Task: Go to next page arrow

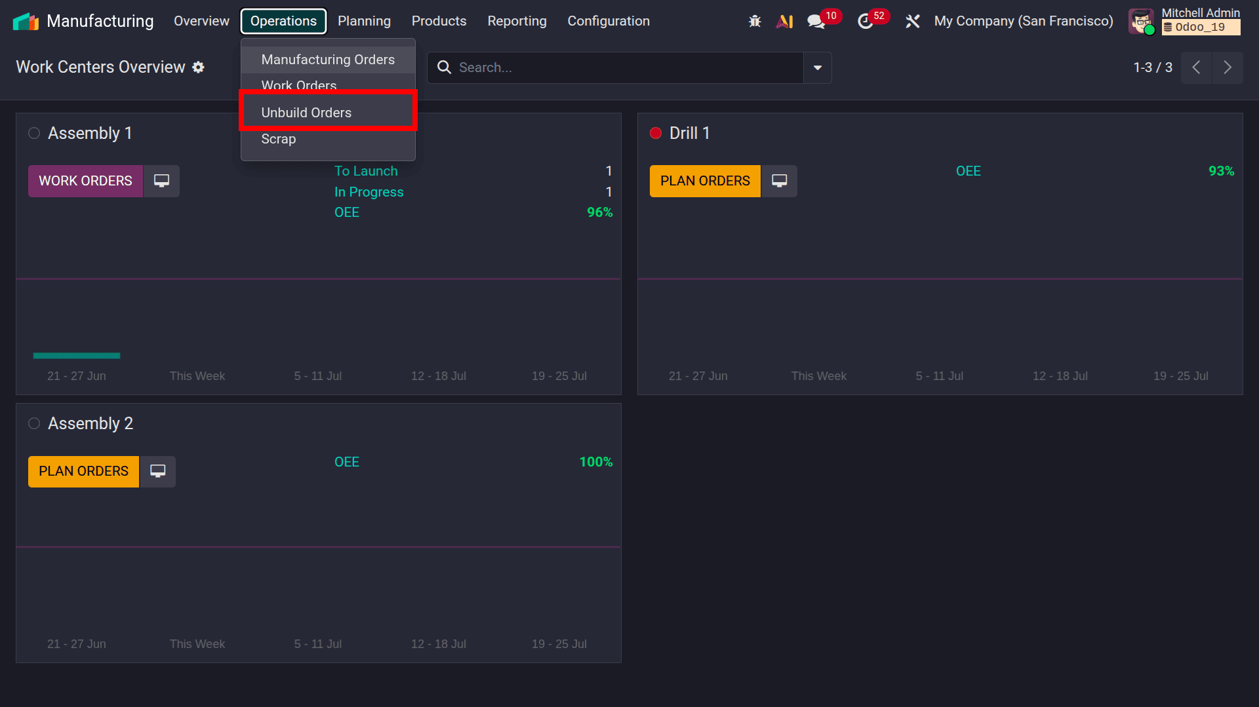Action: 1228,67
